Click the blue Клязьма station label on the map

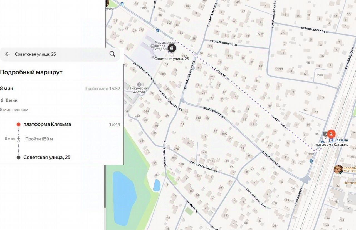341,140
